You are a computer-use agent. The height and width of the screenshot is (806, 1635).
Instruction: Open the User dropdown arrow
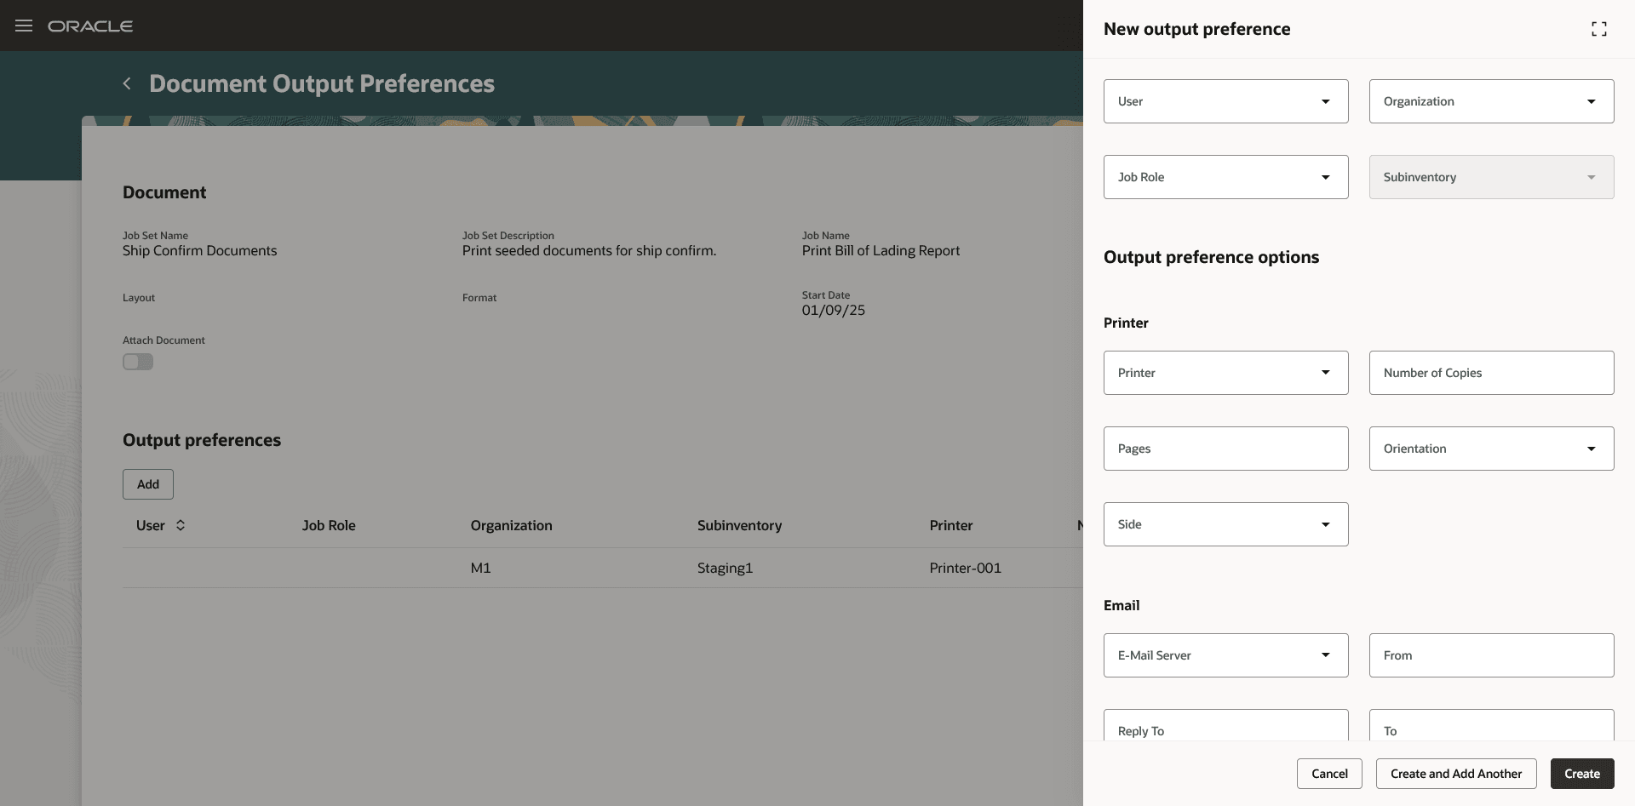1325,101
